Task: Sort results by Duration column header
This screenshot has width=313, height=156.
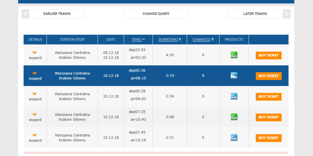Action: (x=168, y=40)
